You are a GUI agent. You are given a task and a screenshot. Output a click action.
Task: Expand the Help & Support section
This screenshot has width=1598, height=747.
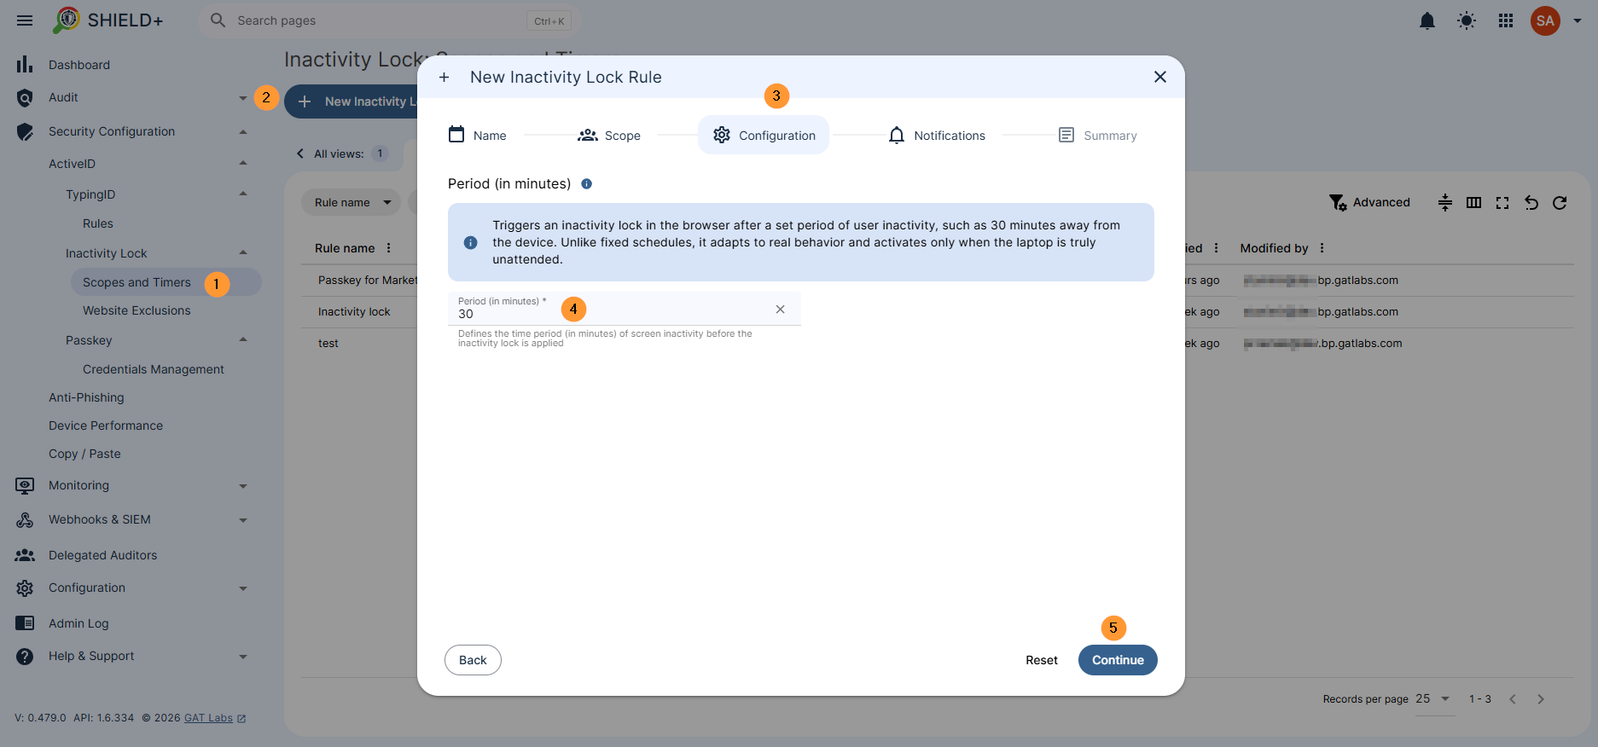243,657
